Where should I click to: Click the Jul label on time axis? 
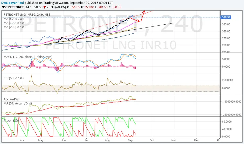click(86, 140)
